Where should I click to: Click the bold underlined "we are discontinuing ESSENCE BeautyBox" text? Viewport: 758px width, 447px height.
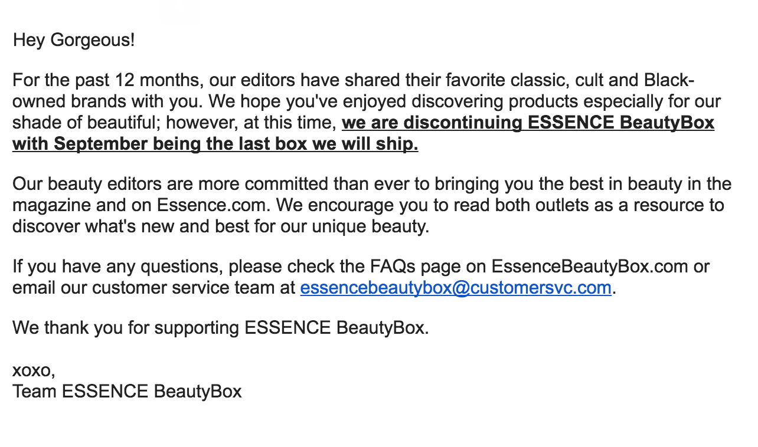pyautogui.click(x=528, y=123)
